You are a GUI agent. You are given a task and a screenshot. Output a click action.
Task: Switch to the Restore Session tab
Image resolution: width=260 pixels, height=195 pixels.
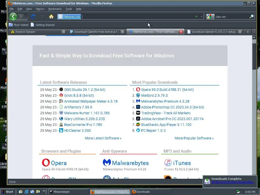click(x=38, y=32)
